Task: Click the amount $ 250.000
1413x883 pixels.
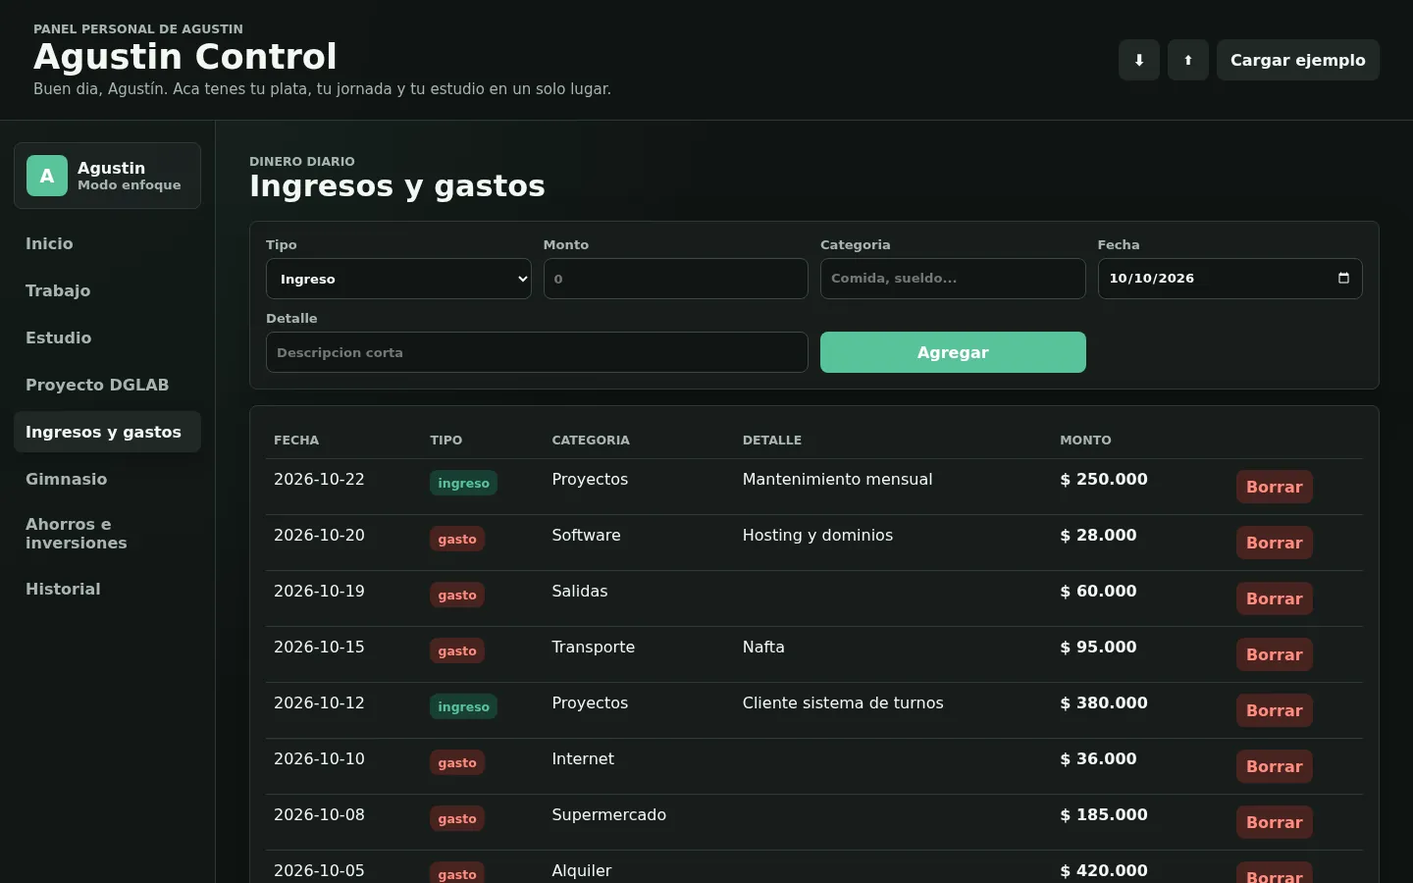Action: click(x=1104, y=479)
